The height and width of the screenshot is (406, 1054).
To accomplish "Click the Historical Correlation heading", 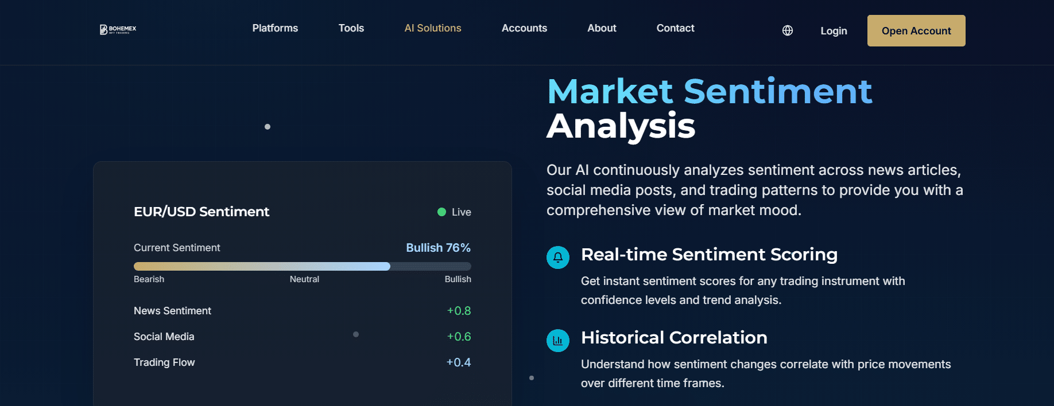I will (x=674, y=338).
